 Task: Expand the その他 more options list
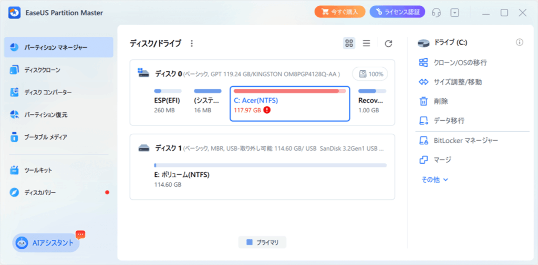pyautogui.click(x=435, y=179)
